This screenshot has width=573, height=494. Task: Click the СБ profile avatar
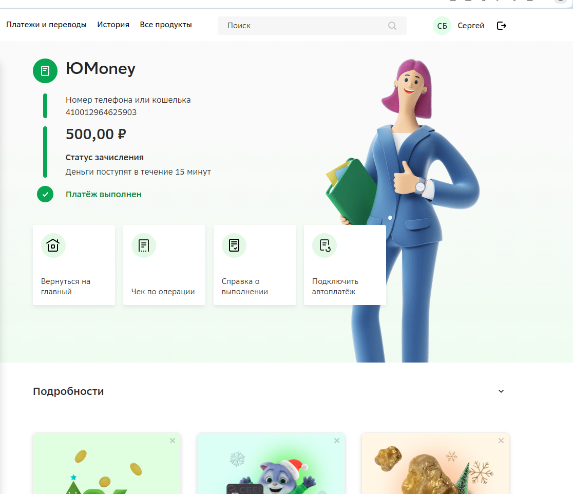442,26
